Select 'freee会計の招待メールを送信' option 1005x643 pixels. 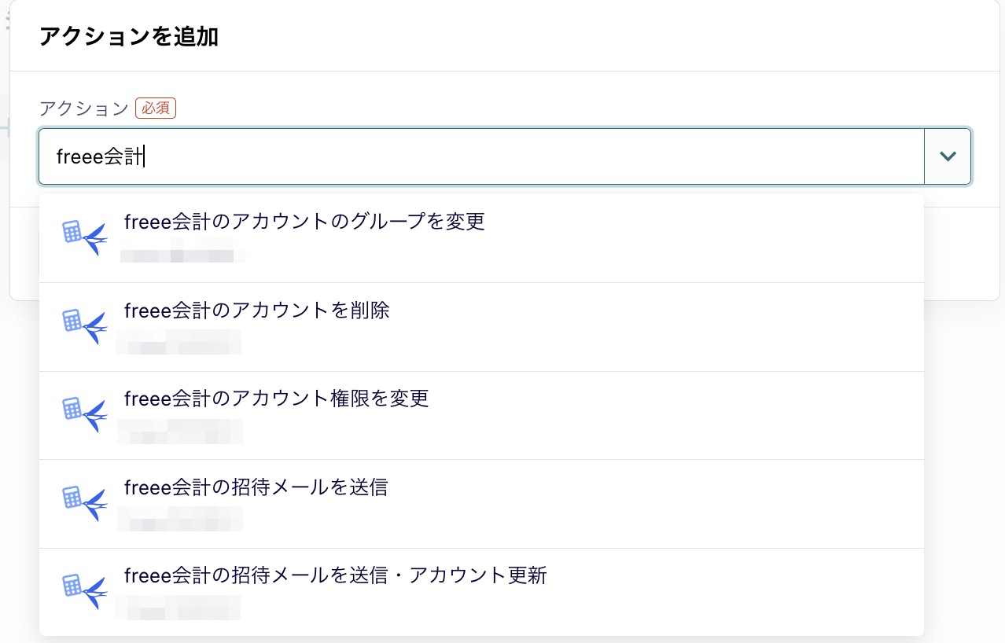tap(256, 488)
